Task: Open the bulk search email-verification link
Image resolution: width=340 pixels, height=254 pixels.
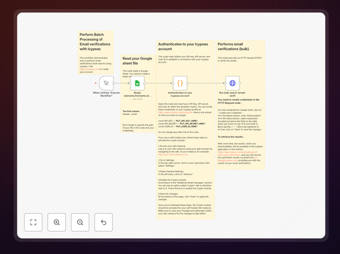Action: pyautogui.click(x=238, y=153)
